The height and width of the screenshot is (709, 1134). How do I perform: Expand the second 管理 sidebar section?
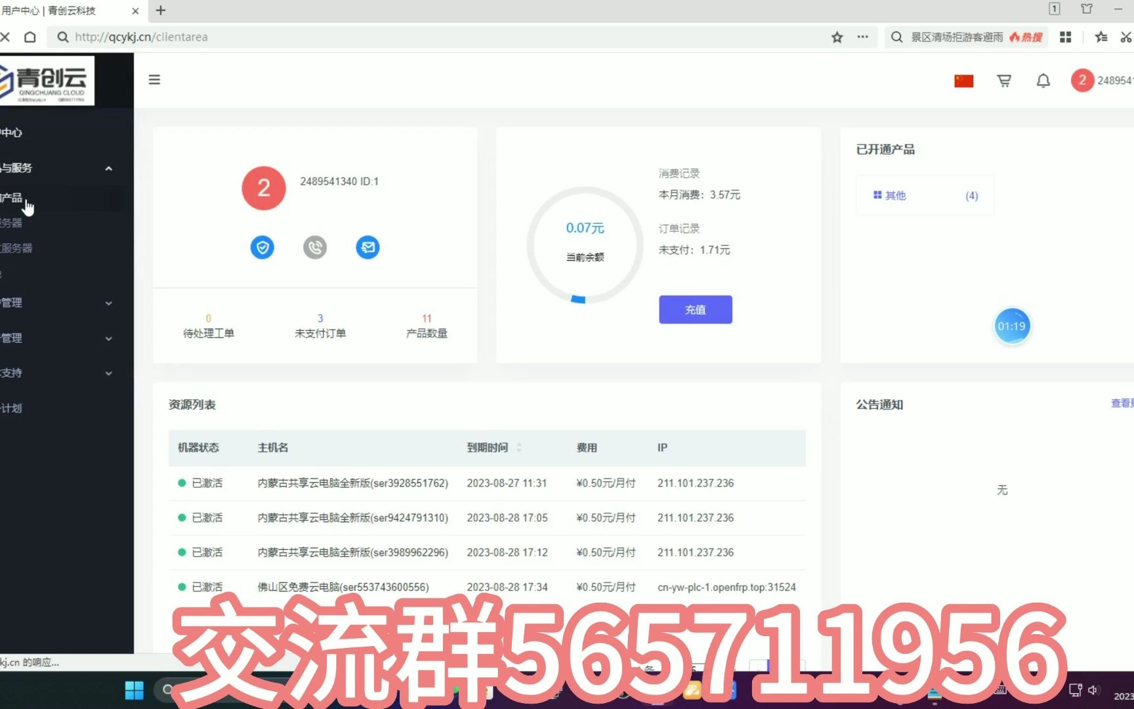[x=109, y=339]
